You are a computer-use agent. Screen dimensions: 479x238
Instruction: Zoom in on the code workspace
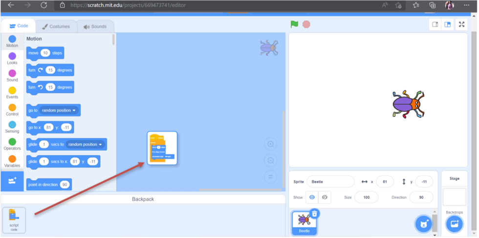(x=270, y=144)
